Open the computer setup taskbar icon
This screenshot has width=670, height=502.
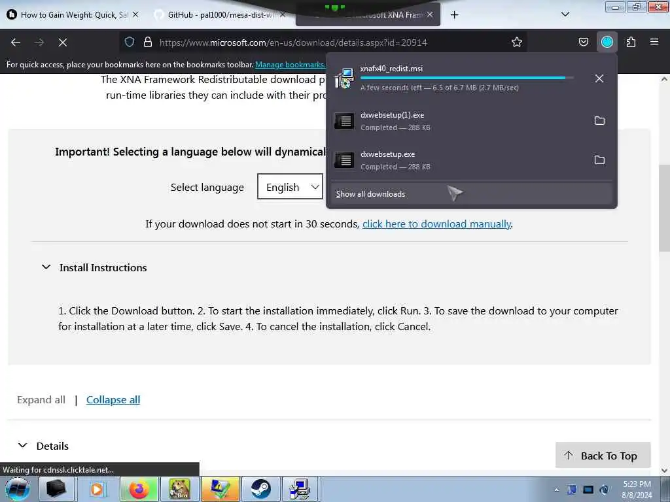(x=300, y=489)
